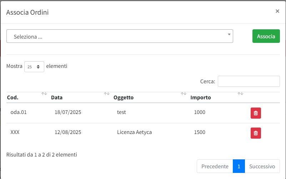286x179 pixels.
Task: Select the Licenza Aetyca object cell
Action: (134, 132)
